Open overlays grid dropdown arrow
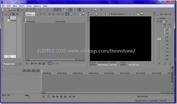This screenshot has height=104, width=177. coord(133,14)
